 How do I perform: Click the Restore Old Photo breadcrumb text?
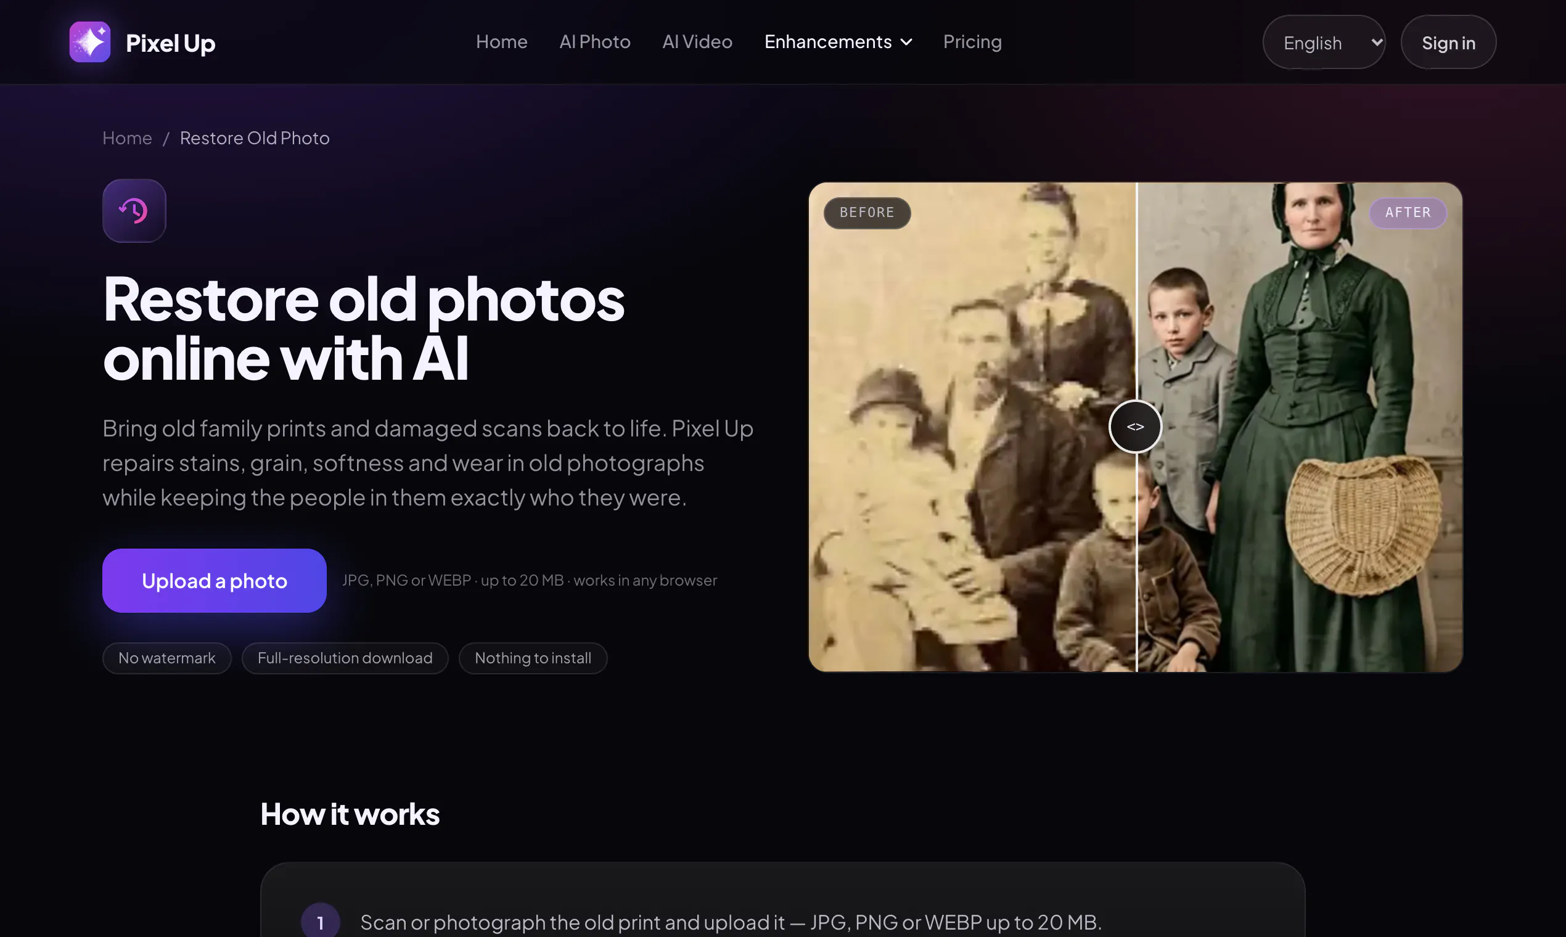point(255,138)
